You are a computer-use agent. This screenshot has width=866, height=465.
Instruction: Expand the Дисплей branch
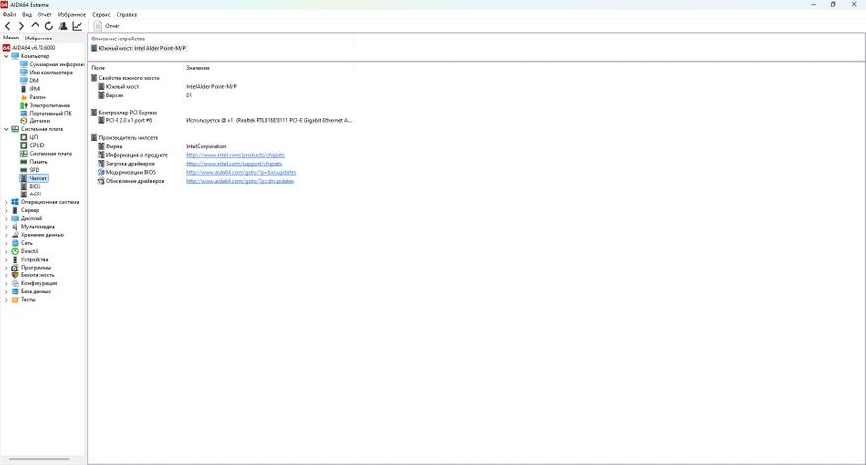click(x=6, y=218)
